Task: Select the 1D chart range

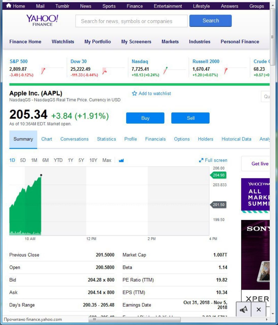Action: (x=12, y=160)
